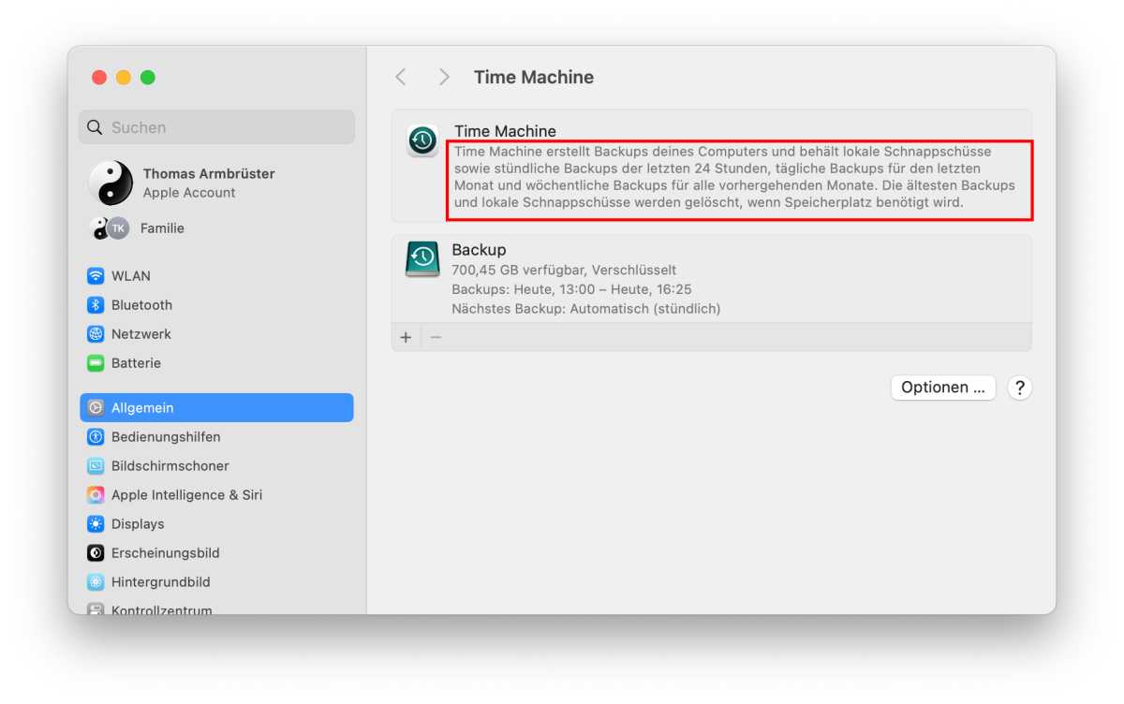This screenshot has height=704, width=1124.
Task: Add a backup disk with plus button
Action: tap(406, 337)
